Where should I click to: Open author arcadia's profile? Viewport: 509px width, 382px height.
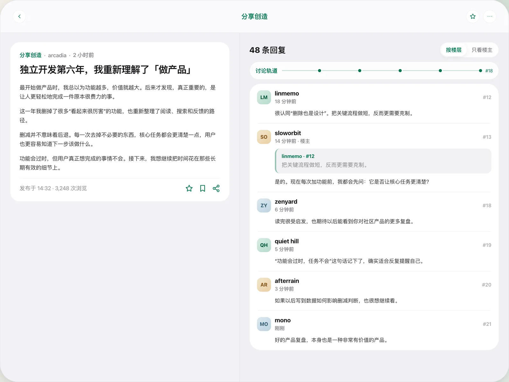[57, 55]
